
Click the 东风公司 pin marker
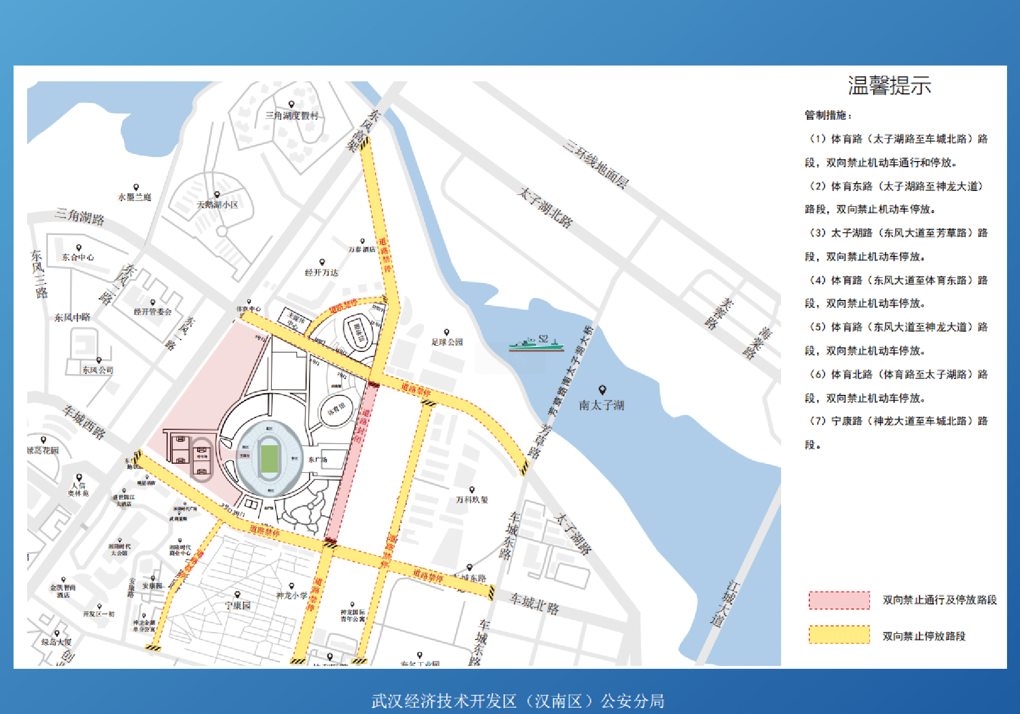tap(99, 360)
